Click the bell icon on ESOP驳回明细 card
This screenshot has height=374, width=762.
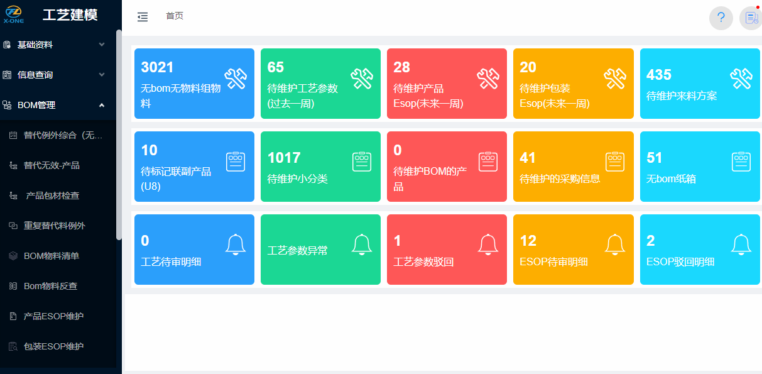(741, 245)
